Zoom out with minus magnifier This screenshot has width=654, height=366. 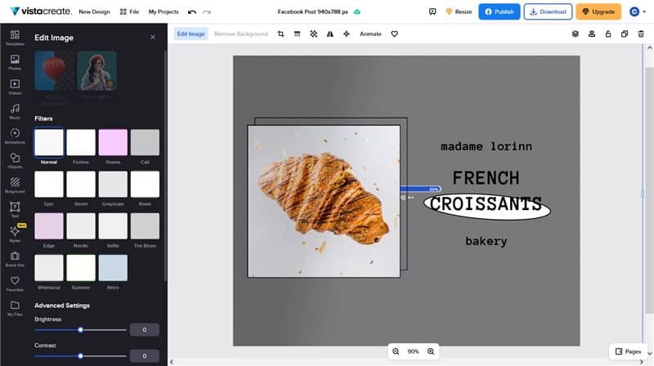[396, 351]
